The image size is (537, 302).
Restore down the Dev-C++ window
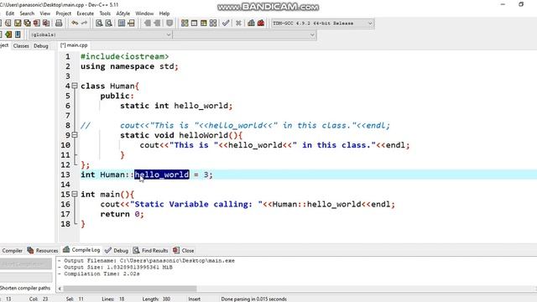(521, 4)
